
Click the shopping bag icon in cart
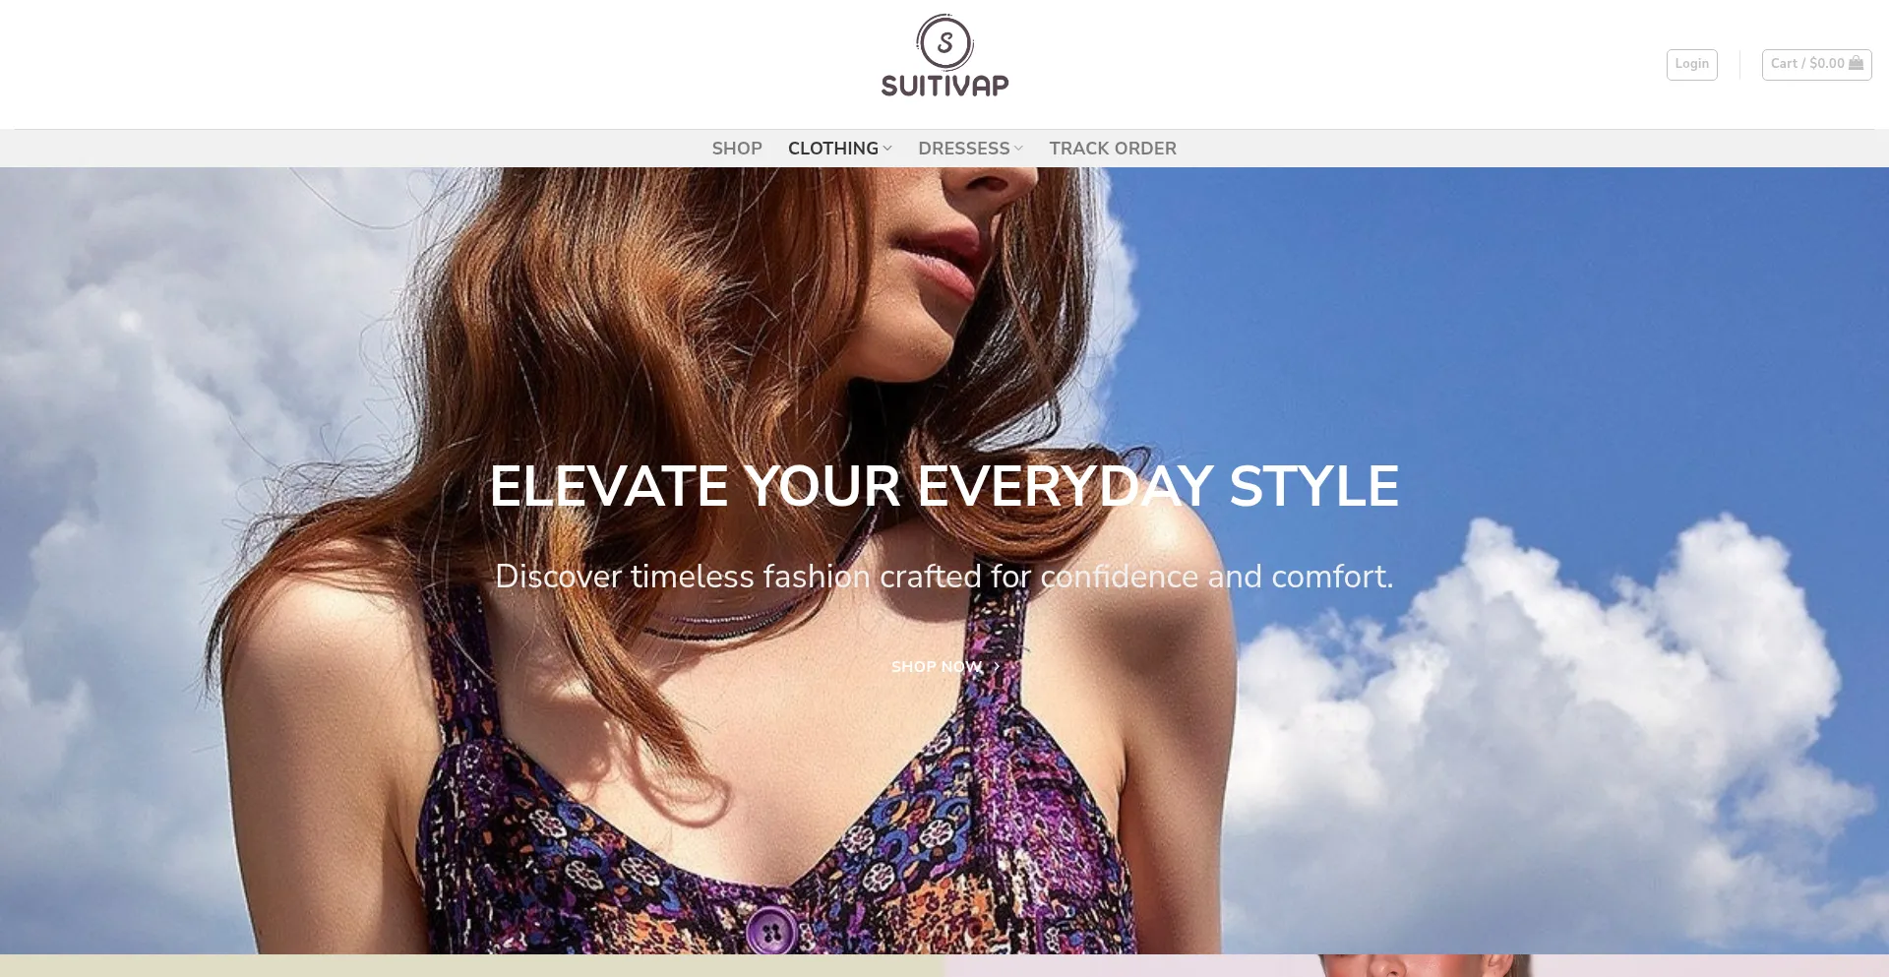point(1856,63)
